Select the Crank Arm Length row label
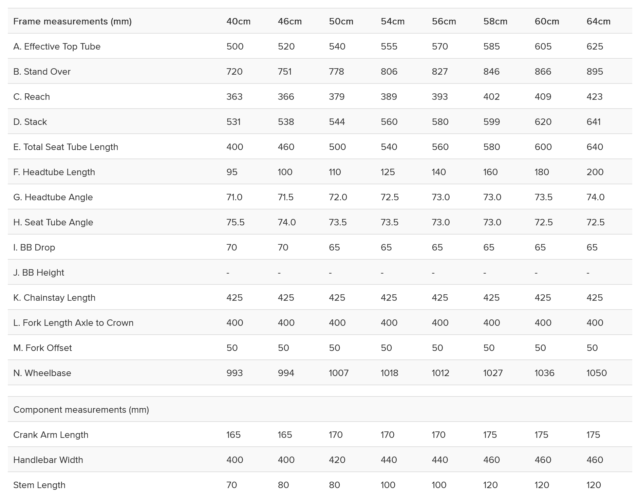Screen dimensions: 638x501 click(51, 435)
